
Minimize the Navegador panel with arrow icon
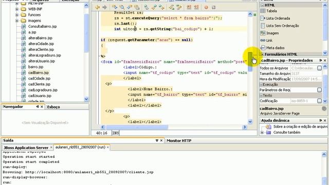point(38,106)
